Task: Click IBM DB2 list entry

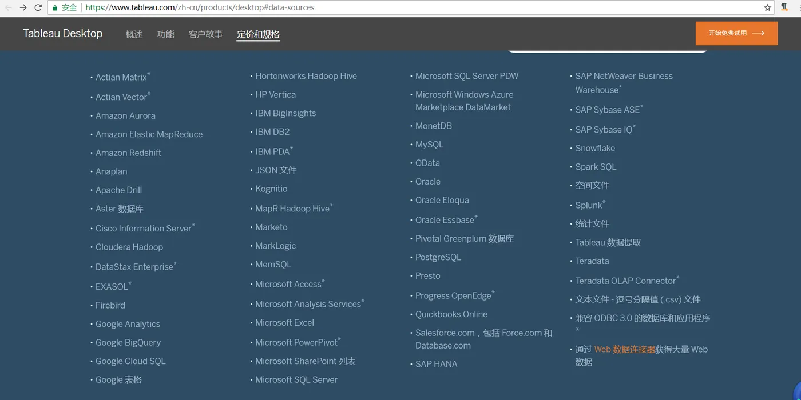Action: [272, 131]
